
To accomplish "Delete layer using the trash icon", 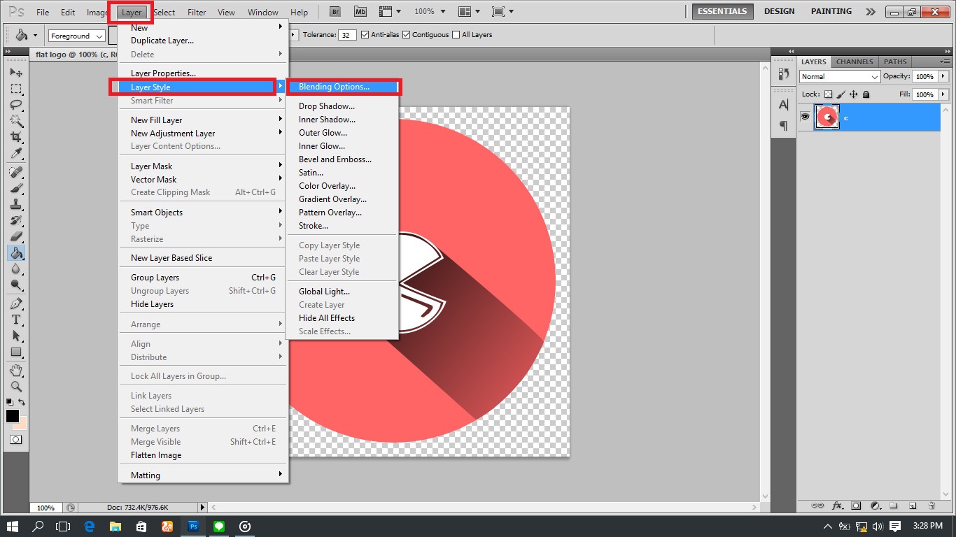I will pyautogui.click(x=932, y=506).
